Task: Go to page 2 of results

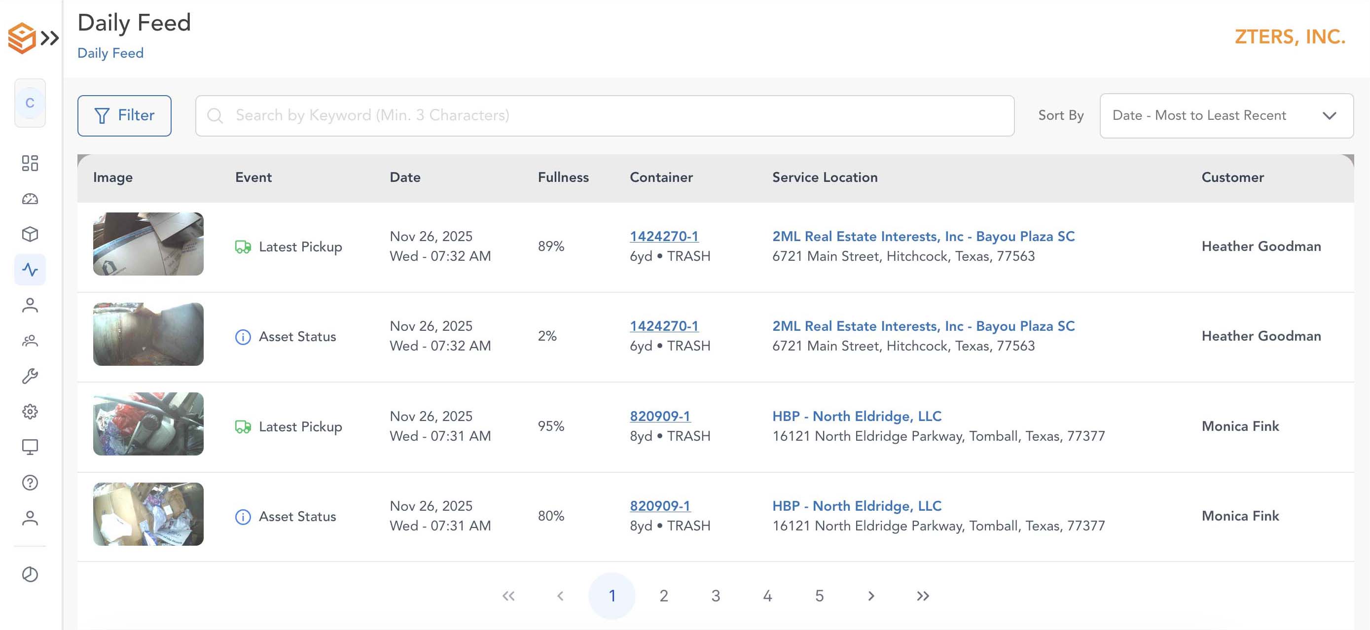Action: [x=663, y=595]
